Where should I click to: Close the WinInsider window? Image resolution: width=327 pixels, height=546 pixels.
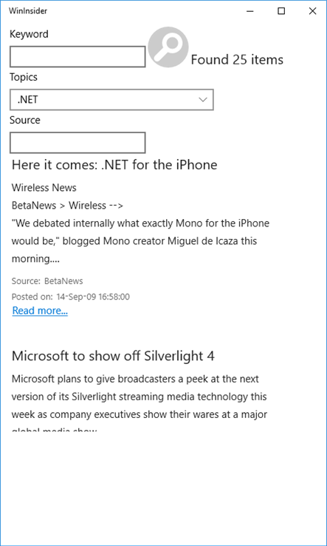(x=312, y=11)
